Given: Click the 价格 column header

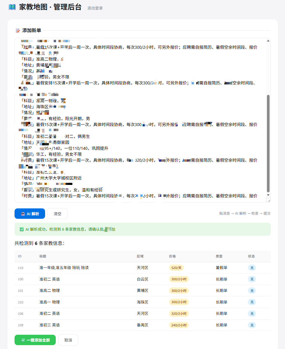Looking at the screenshot, I should point(173,257).
